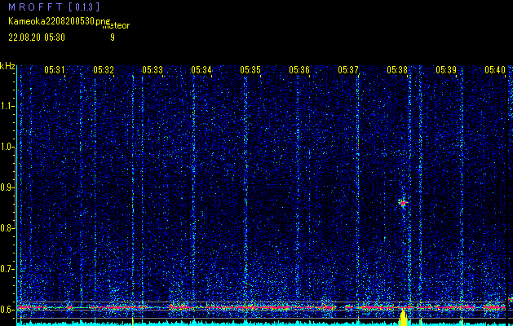Click the 1.1 frequency axis label

tap(7, 106)
